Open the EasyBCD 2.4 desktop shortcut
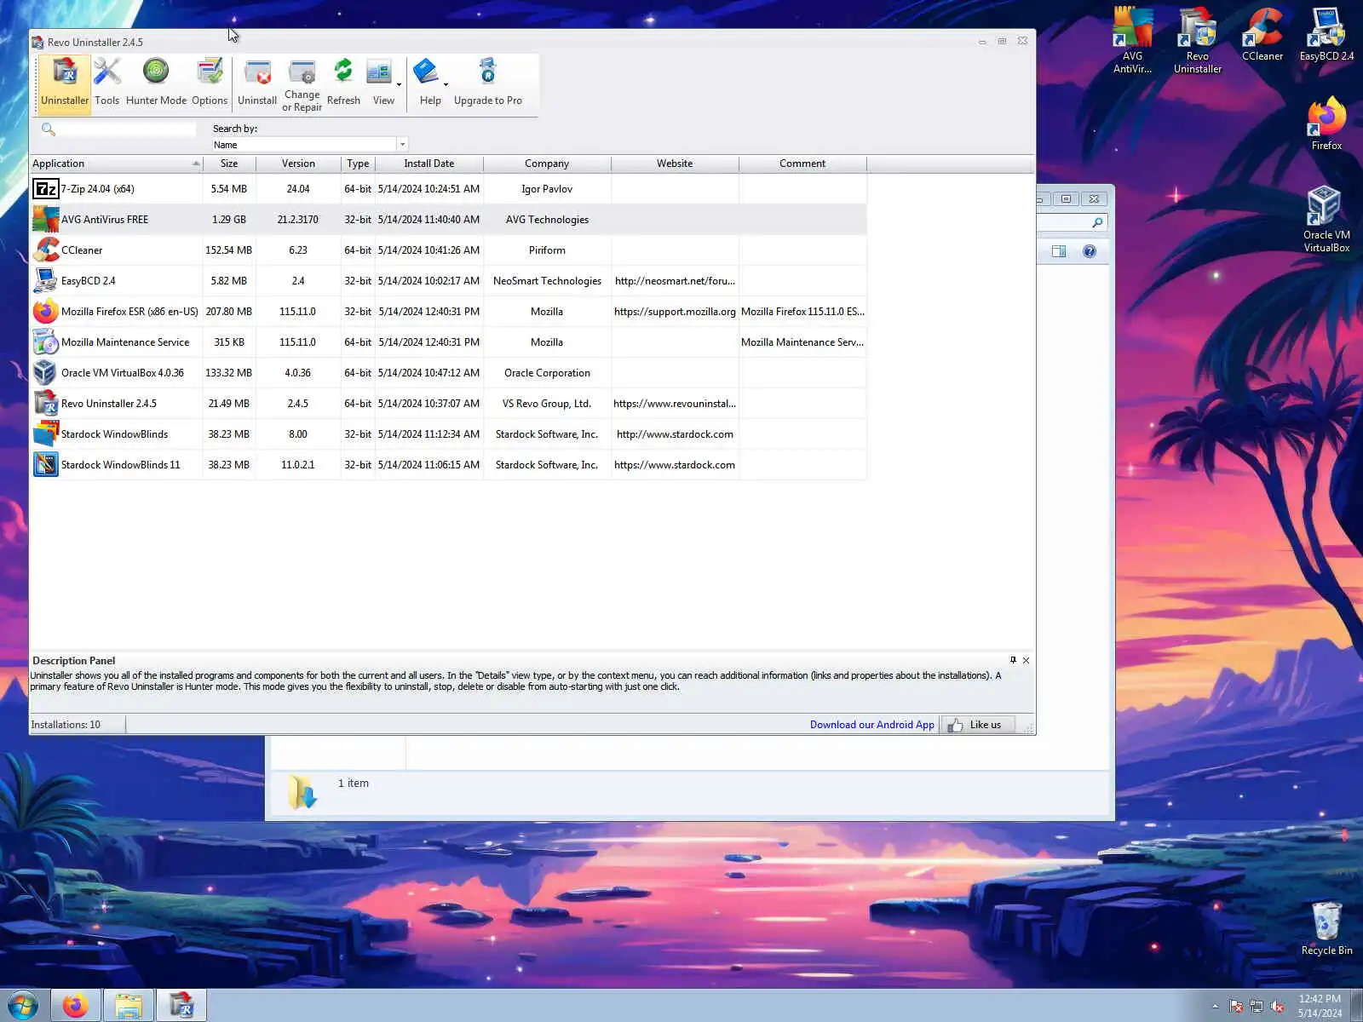1363x1022 pixels. pos(1326,35)
